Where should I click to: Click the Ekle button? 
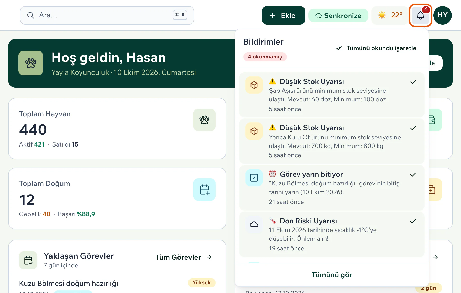(283, 15)
